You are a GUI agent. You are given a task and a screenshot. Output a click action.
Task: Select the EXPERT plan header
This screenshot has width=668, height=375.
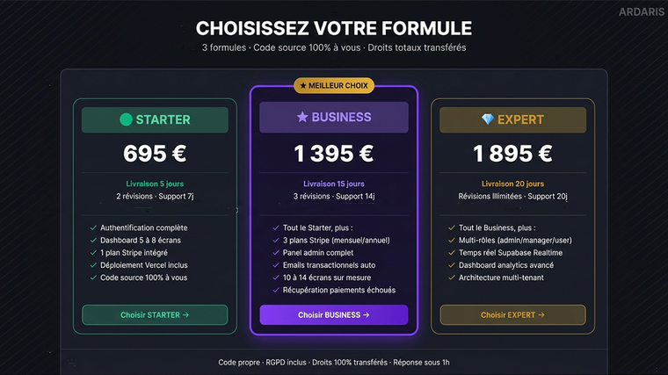512,119
